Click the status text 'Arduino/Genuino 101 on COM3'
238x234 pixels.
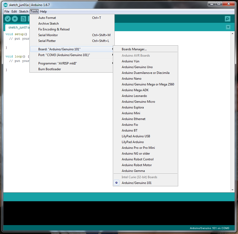click(x=209, y=228)
